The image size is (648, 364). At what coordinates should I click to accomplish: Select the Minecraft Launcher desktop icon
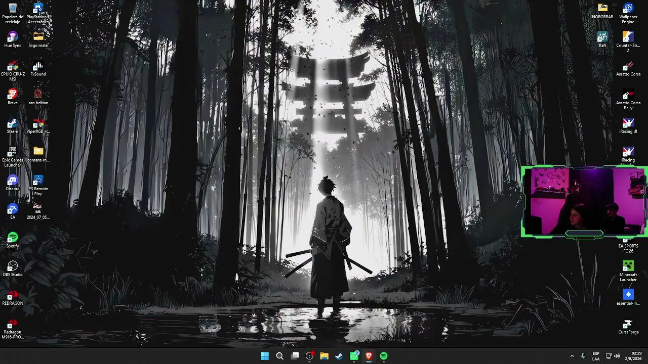628,271
